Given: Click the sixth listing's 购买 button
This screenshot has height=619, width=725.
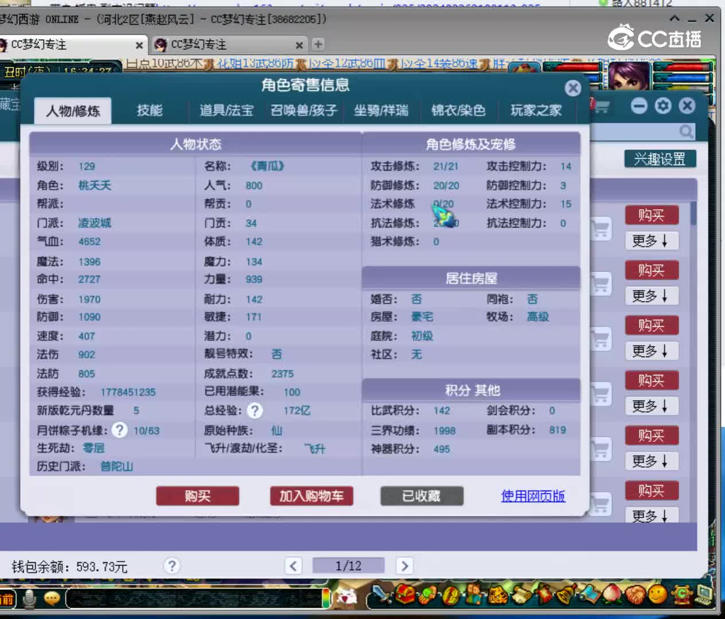Looking at the screenshot, I should 652,490.
